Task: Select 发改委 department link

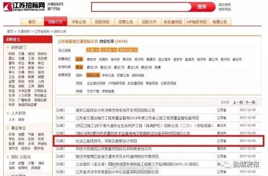Action: [x=42, y=59]
